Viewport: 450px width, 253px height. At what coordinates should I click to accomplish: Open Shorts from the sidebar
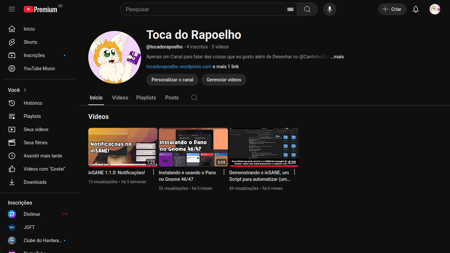(30, 42)
